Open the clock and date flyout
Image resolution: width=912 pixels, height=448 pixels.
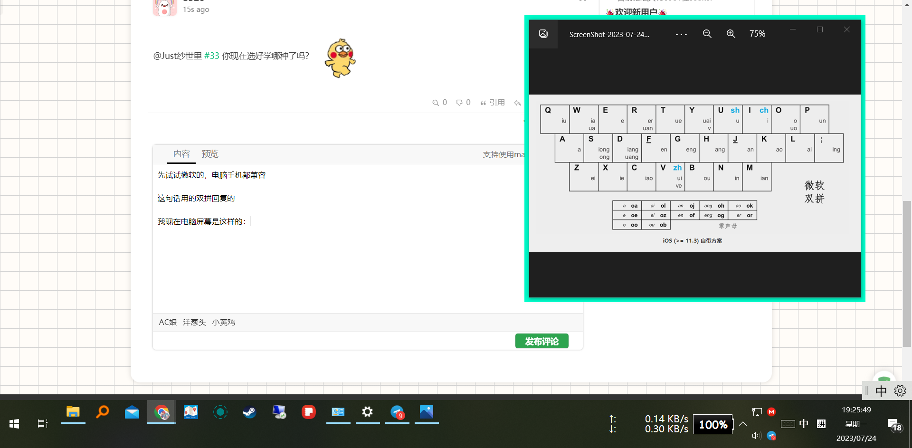click(856, 424)
